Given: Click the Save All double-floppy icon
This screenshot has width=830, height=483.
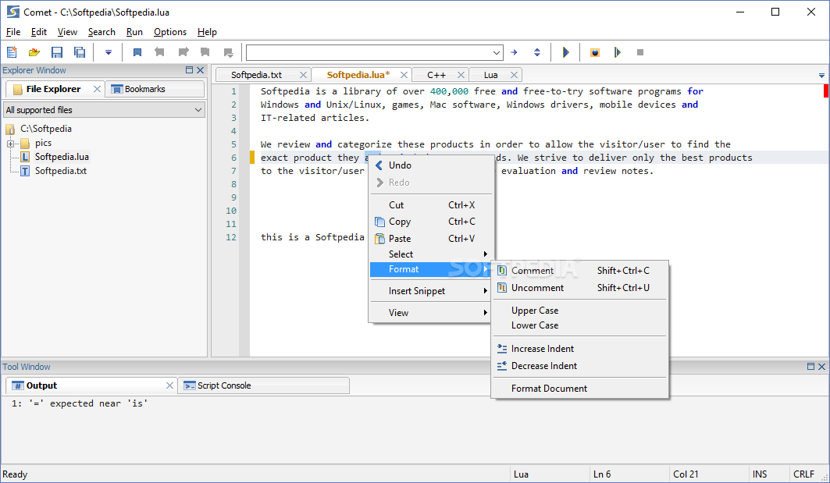Looking at the screenshot, I should point(80,52).
